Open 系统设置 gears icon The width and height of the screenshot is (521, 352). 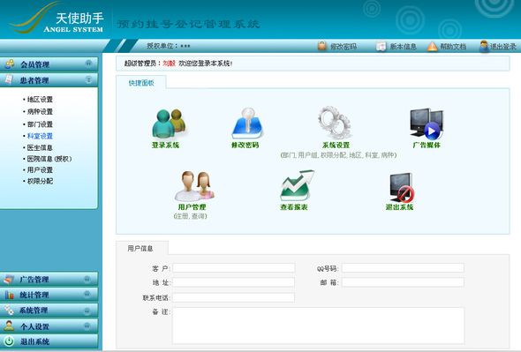tap(335, 123)
